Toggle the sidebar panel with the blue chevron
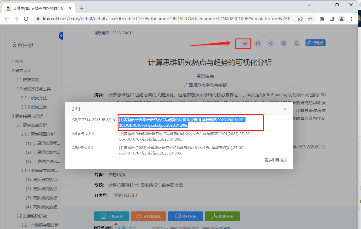The width and height of the screenshot is (361, 229). click(62, 35)
